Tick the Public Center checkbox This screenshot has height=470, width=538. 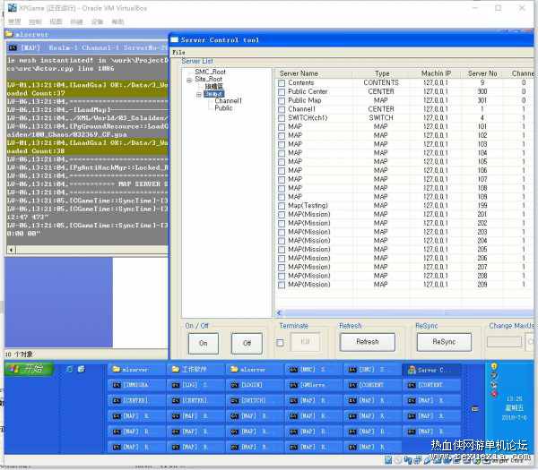click(282, 92)
